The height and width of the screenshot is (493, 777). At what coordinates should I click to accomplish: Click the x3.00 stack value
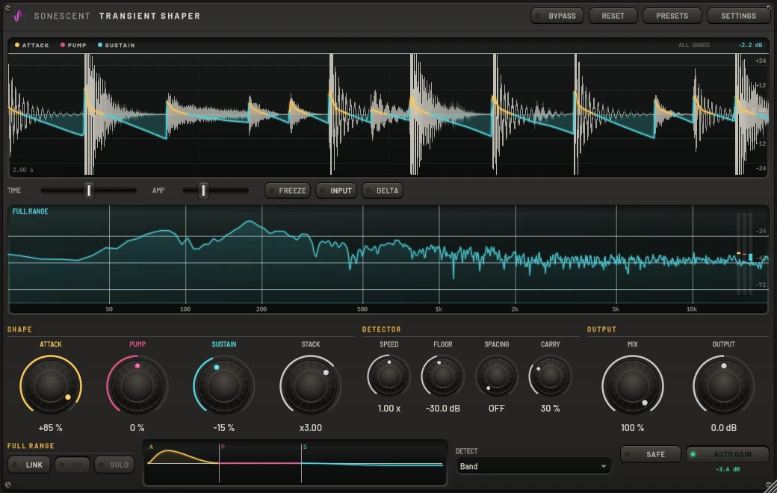pyautogui.click(x=311, y=427)
